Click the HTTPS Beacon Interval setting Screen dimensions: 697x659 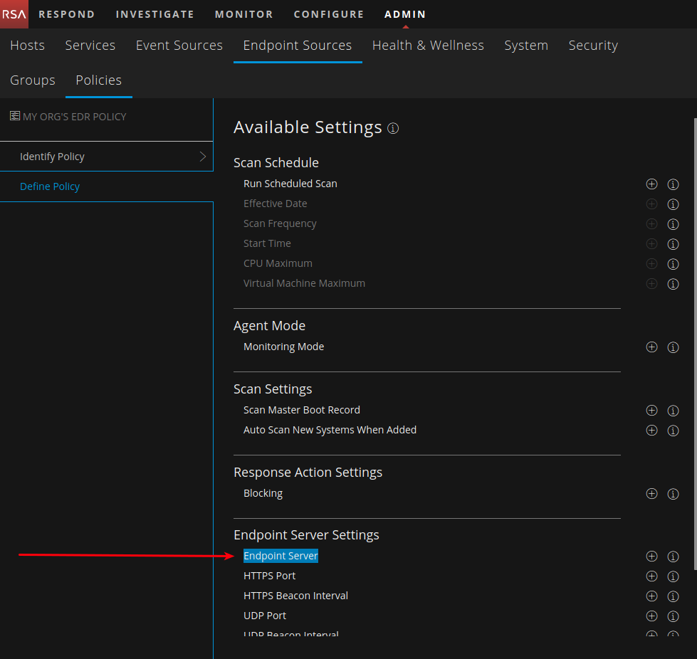click(295, 596)
